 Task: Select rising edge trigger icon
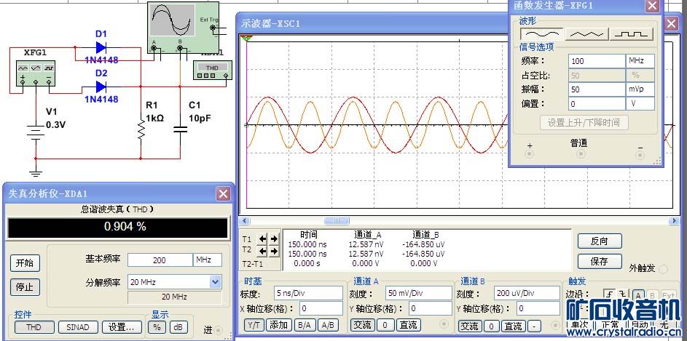click(608, 294)
